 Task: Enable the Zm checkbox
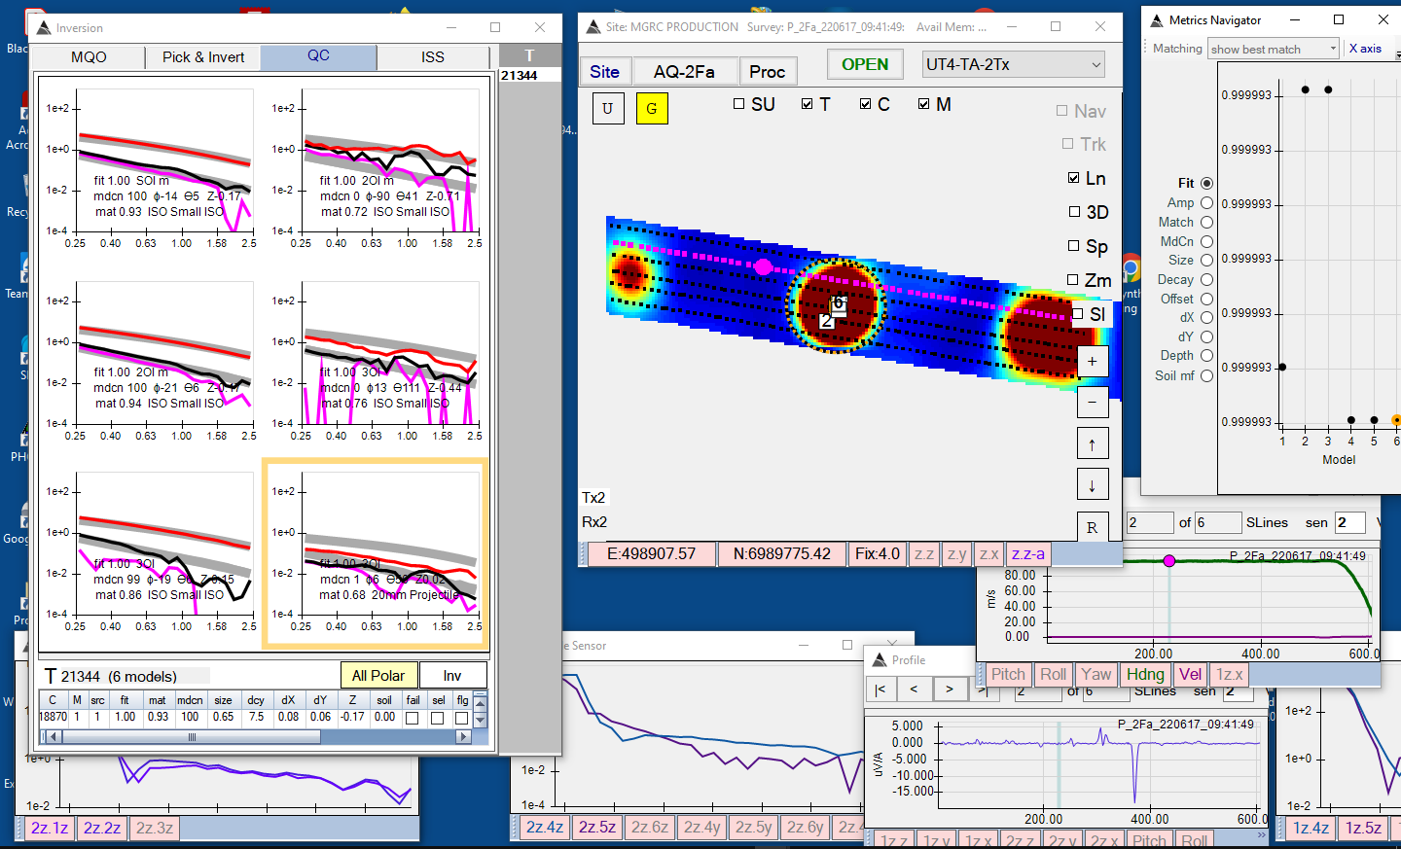point(1074,280)
